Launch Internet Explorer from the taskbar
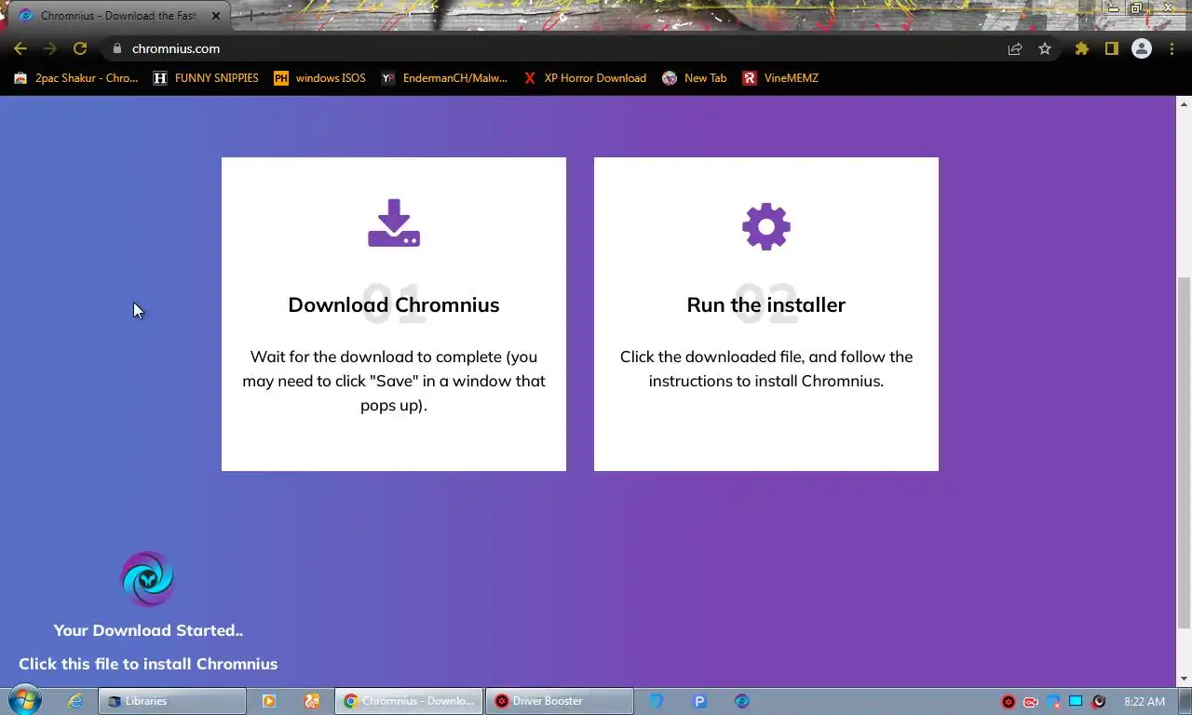This screenshot has width=1192, height=715. (x=75, y=701)
